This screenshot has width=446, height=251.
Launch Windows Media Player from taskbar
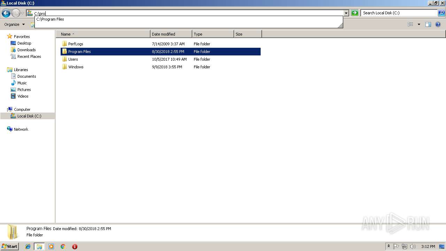click(51, 246)
